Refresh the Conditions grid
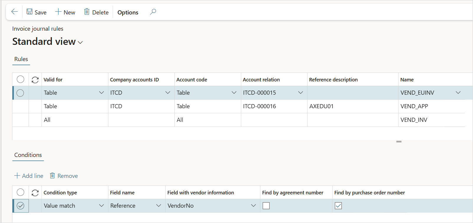This screenshot has height=223, width=473. (35, 193)
